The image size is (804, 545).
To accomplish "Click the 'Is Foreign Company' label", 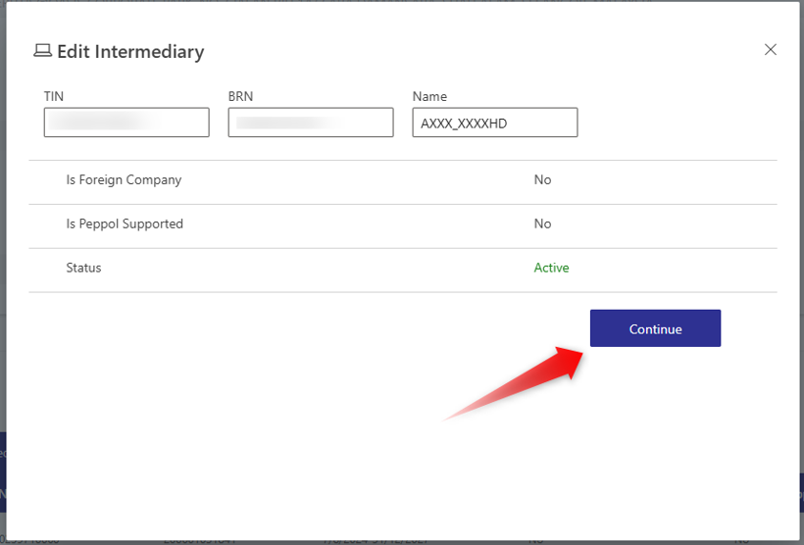I will tap(124, 180).
